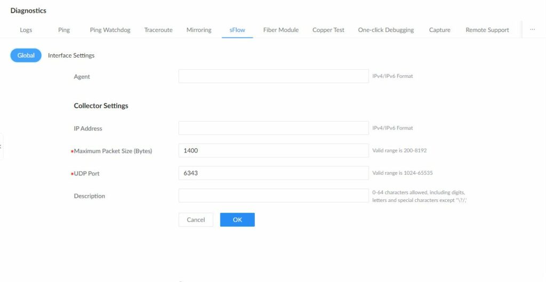Focus the Description input field
The width and height of the screenshot is (546, 282).
(274, 196)
